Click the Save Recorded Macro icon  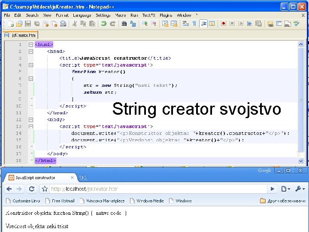click(258, 24)
